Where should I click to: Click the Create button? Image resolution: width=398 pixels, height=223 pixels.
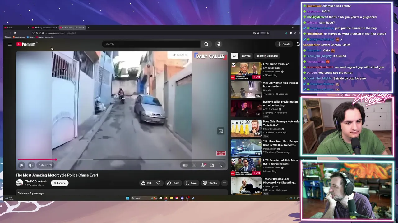coord(284,44)
